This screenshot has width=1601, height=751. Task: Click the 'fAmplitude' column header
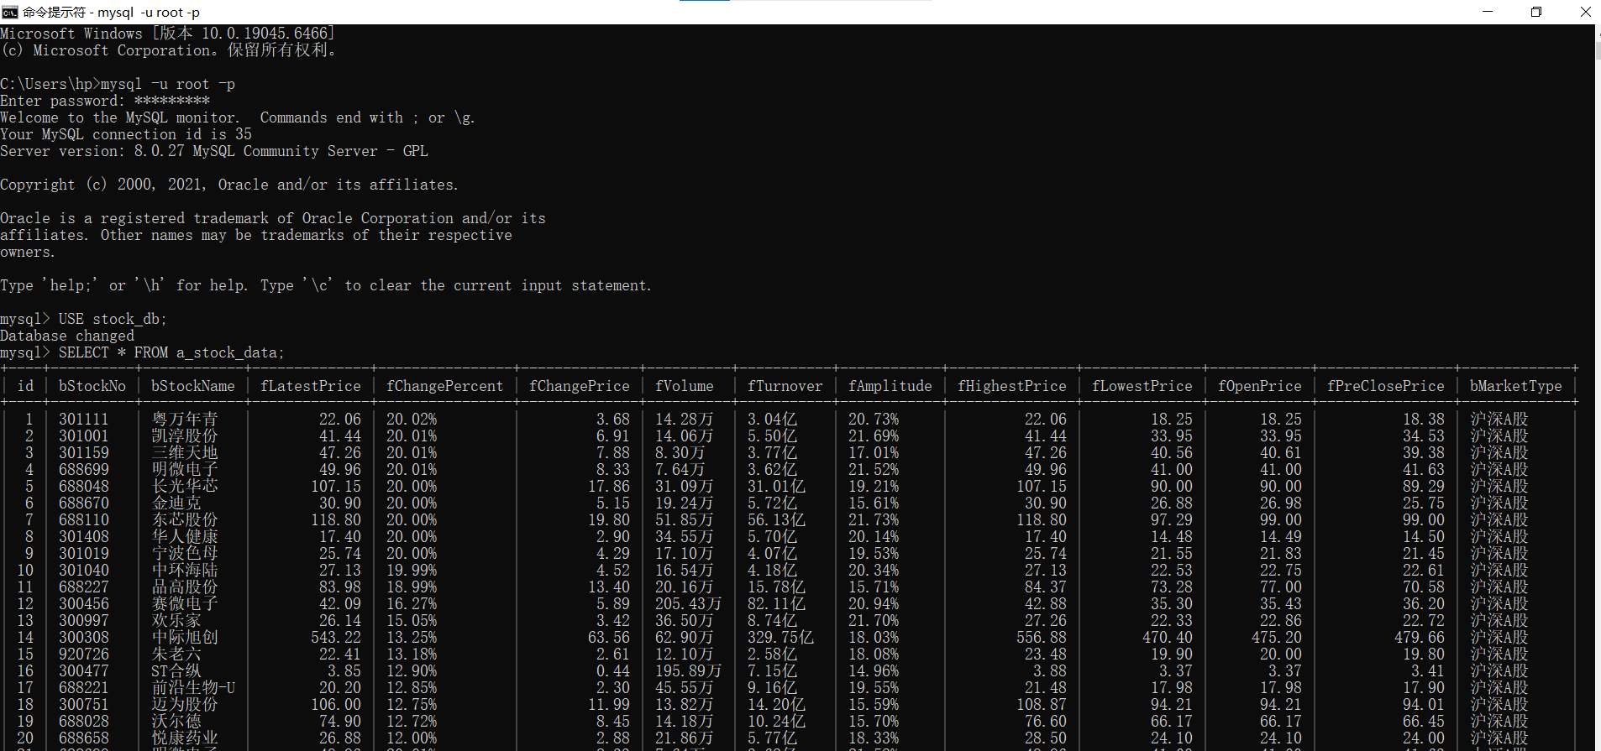coord(890,386)
